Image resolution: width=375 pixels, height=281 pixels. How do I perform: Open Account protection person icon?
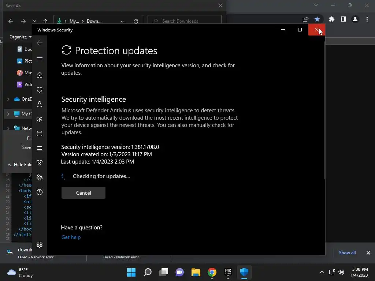coord(40,104)
